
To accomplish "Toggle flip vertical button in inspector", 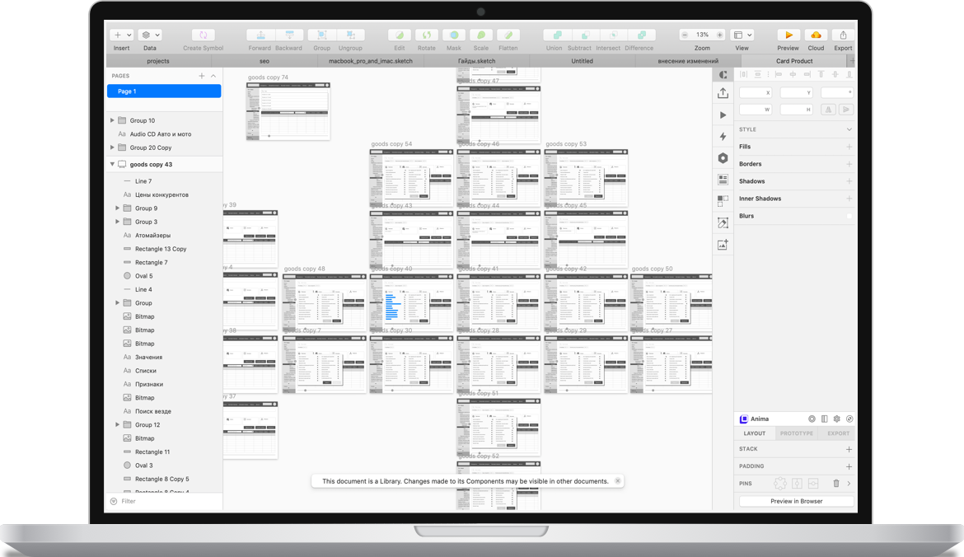I will (846, 110).
